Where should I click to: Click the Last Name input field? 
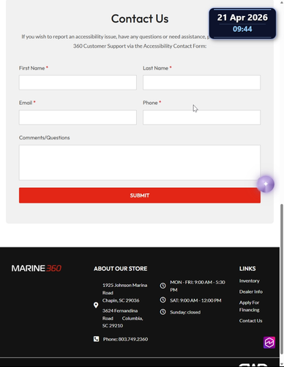click(x=202, y=82)
